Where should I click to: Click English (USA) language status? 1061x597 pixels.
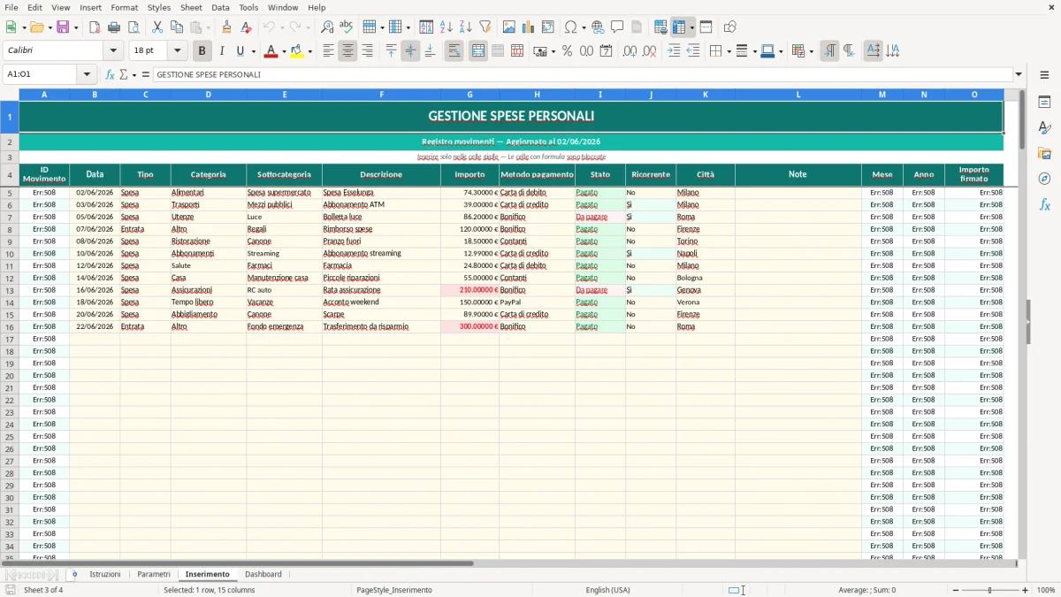click(x=607, y=590)
